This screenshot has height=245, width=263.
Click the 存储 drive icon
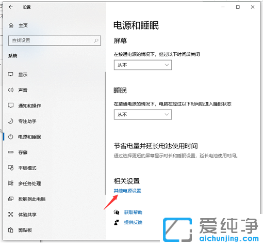pyautogui.click(x=11, y=152)
